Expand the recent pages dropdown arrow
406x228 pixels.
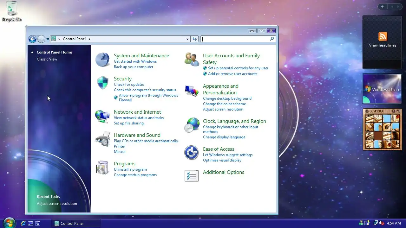pos(48,39)
